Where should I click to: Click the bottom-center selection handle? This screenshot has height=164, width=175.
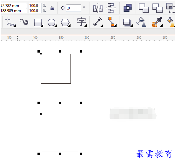(x=60, y=154)
